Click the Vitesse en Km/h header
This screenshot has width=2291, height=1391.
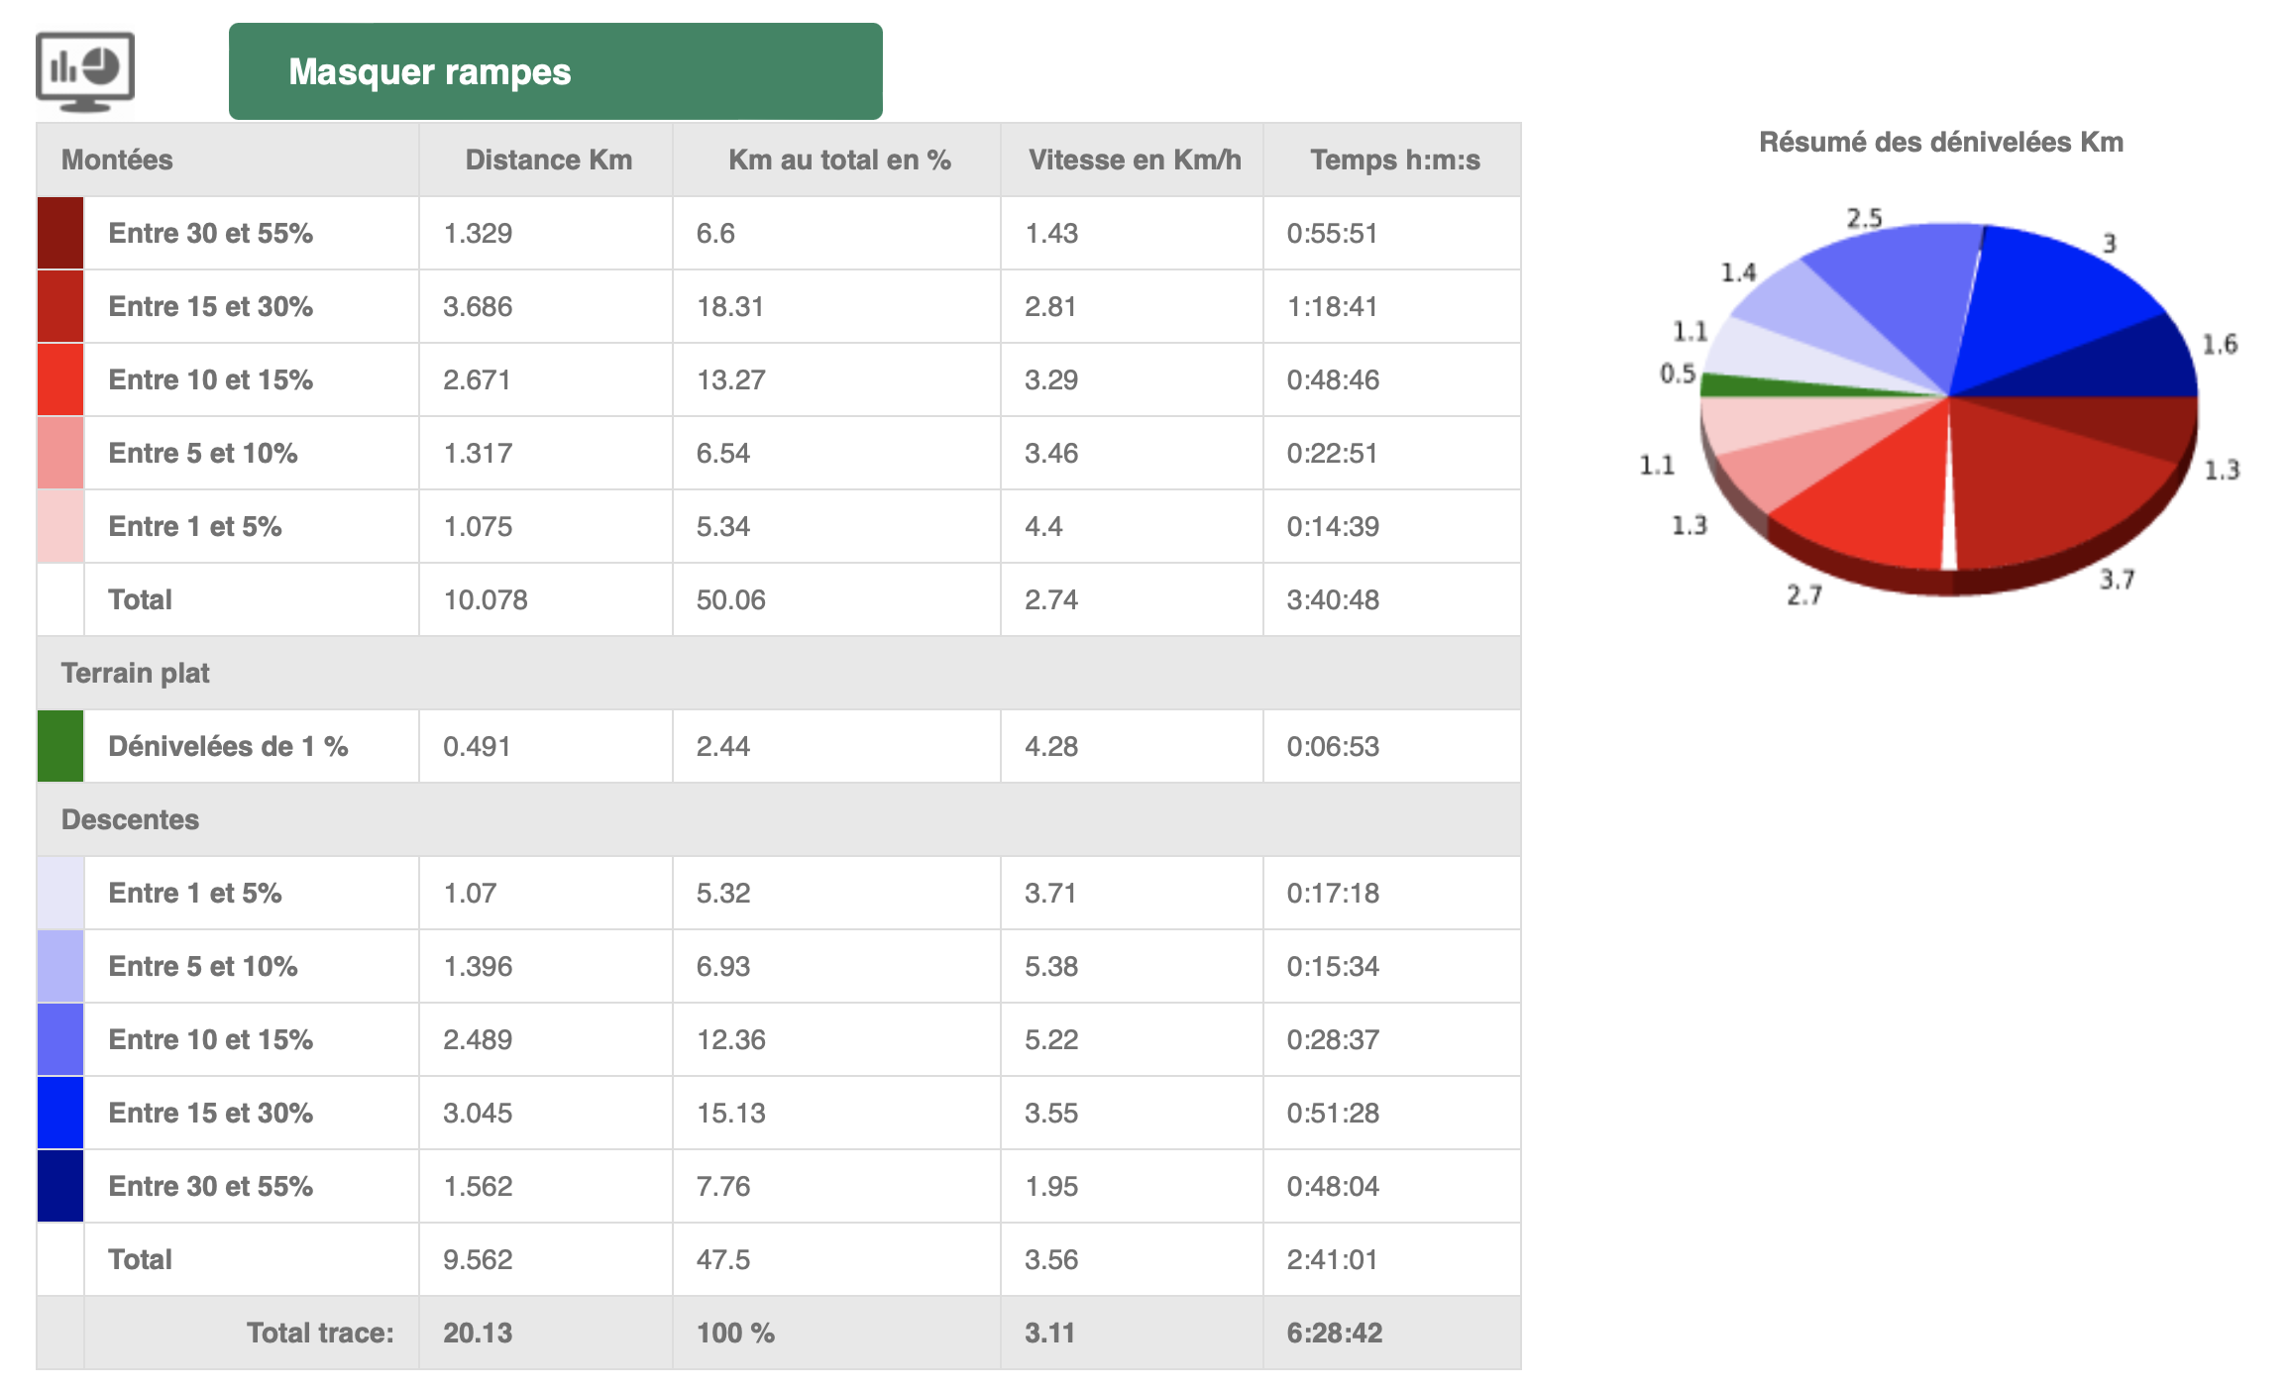point(1134,160)
